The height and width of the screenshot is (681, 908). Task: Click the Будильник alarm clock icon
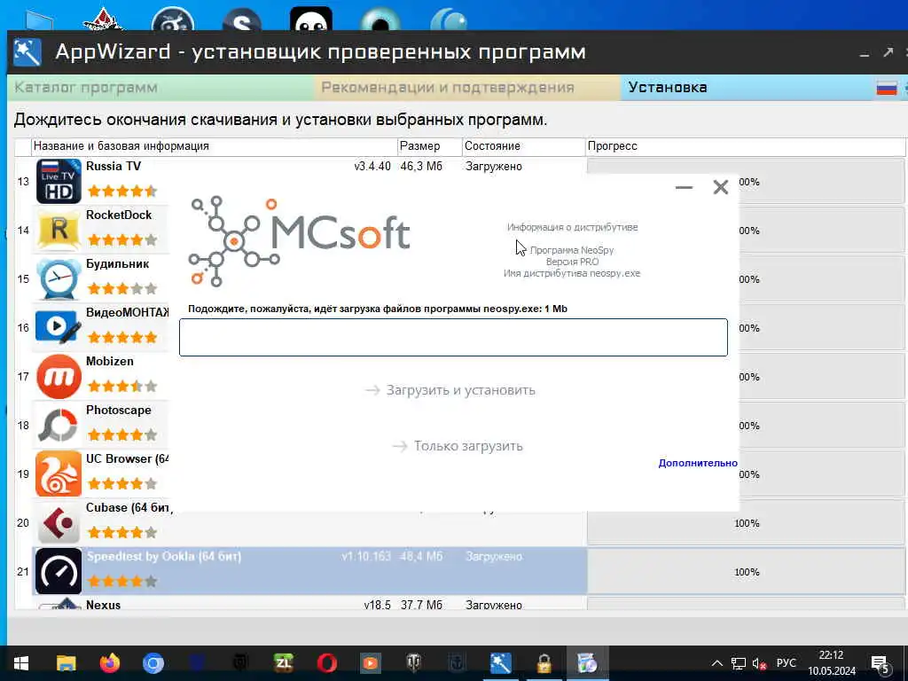point(59,278)
